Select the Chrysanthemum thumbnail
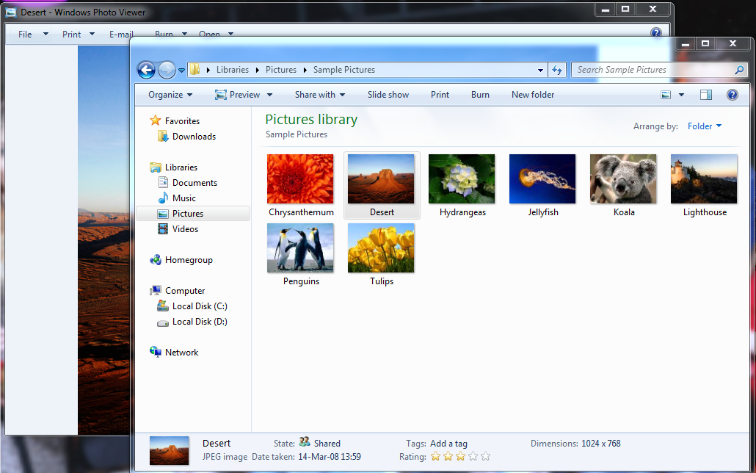Viewport: 756px width, 473px height. tap(300, 178)
